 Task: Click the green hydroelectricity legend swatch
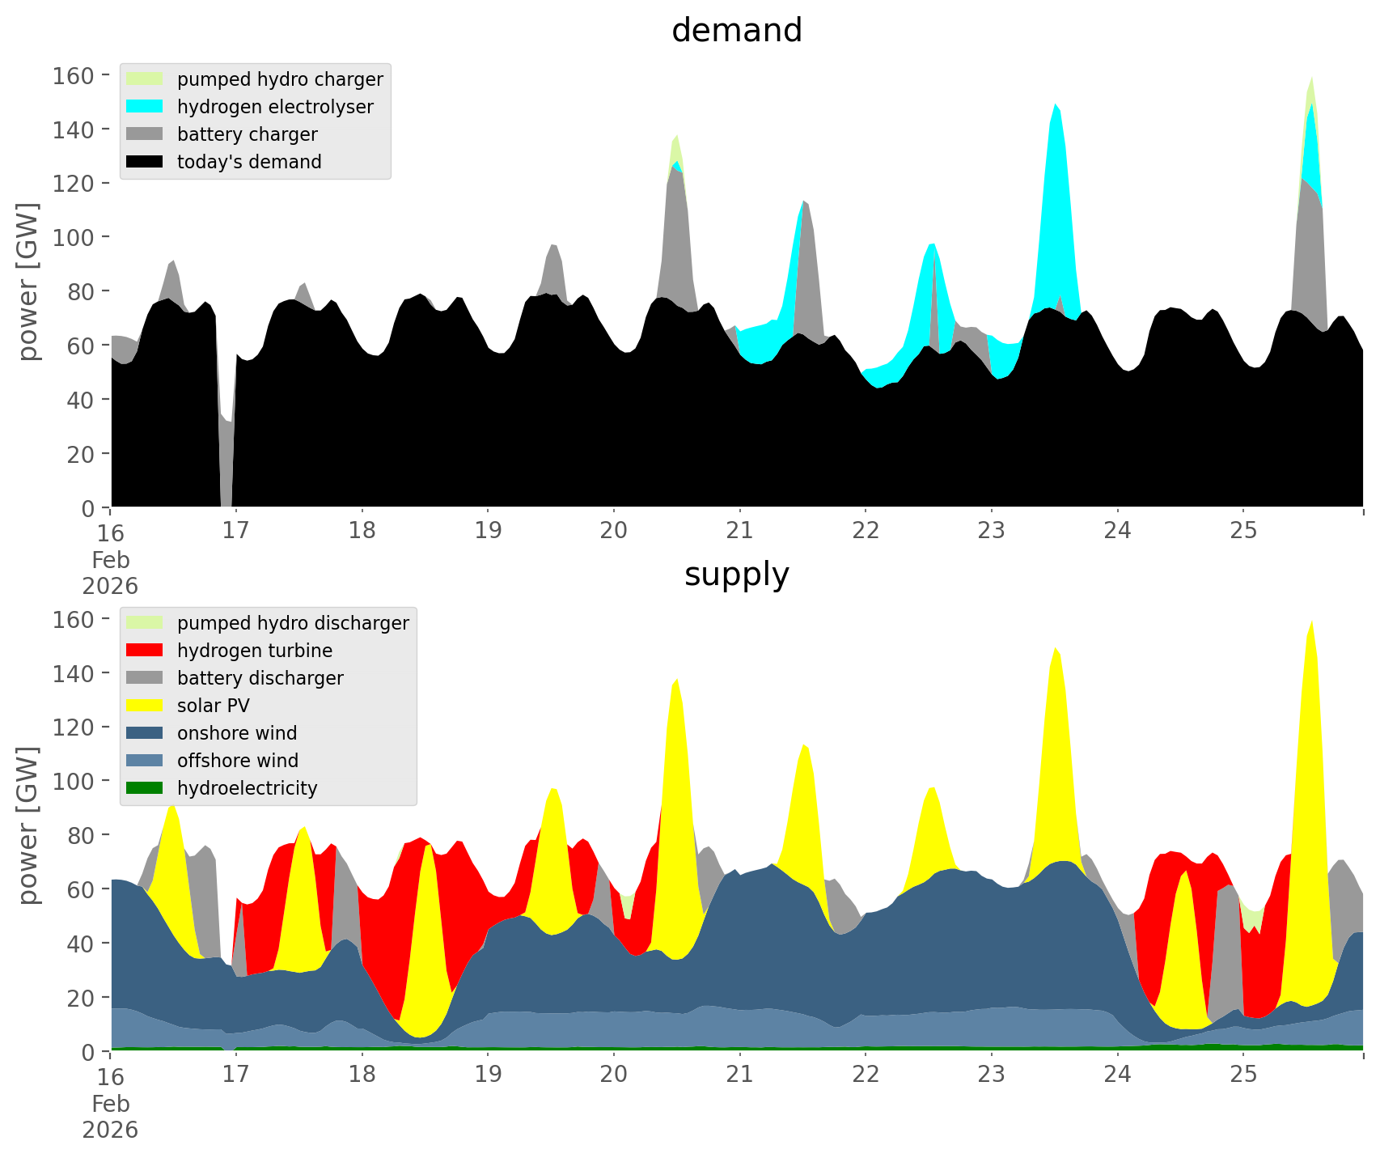tap(145, 788)
